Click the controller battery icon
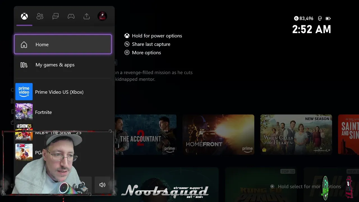The image size is (359, 202). (328, 19)
